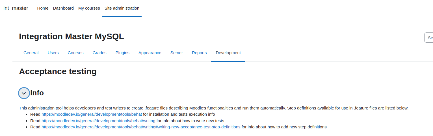Viewport: 433px width, 136px height.
Task: Open the behat installation docs link
Action: click(92, 114)
